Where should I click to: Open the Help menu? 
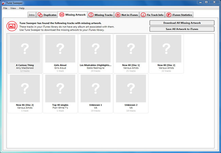(x=22, y=8)
